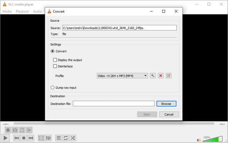Open the Playback menu
Viewport: 228px width, 143px height.
22,11
